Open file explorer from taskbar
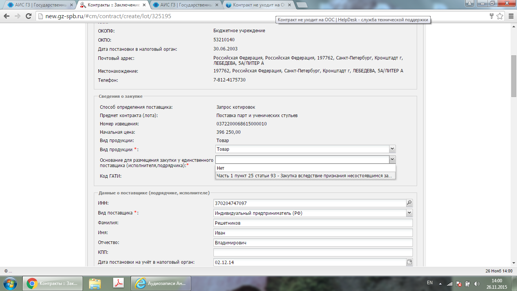Screen dimensions: 517x291 tap(95, 283)
